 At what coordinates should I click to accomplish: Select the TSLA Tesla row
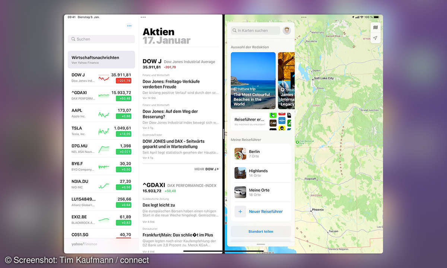(101, 131)
